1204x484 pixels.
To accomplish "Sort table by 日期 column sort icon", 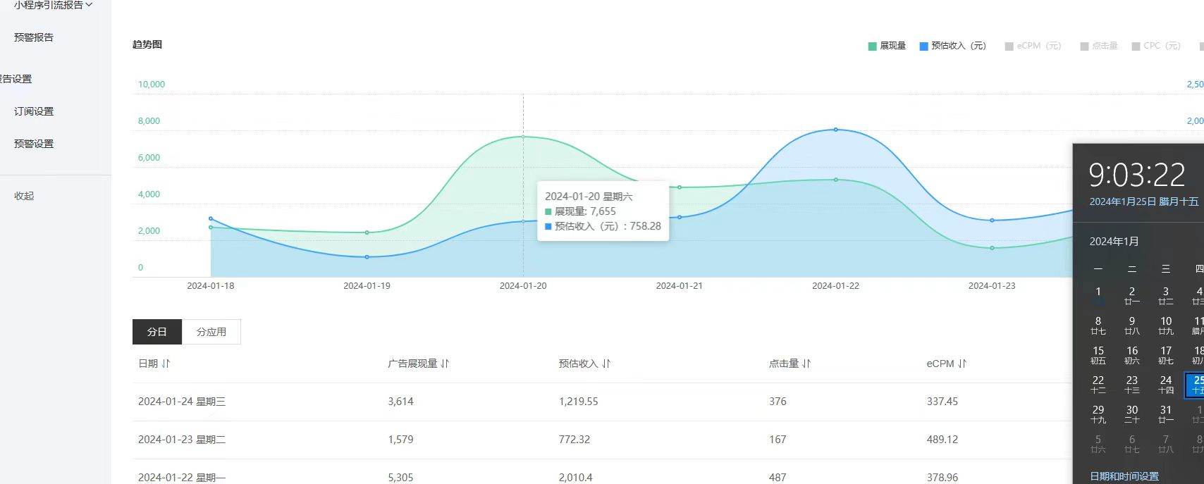I will click(x=166, y=364).
